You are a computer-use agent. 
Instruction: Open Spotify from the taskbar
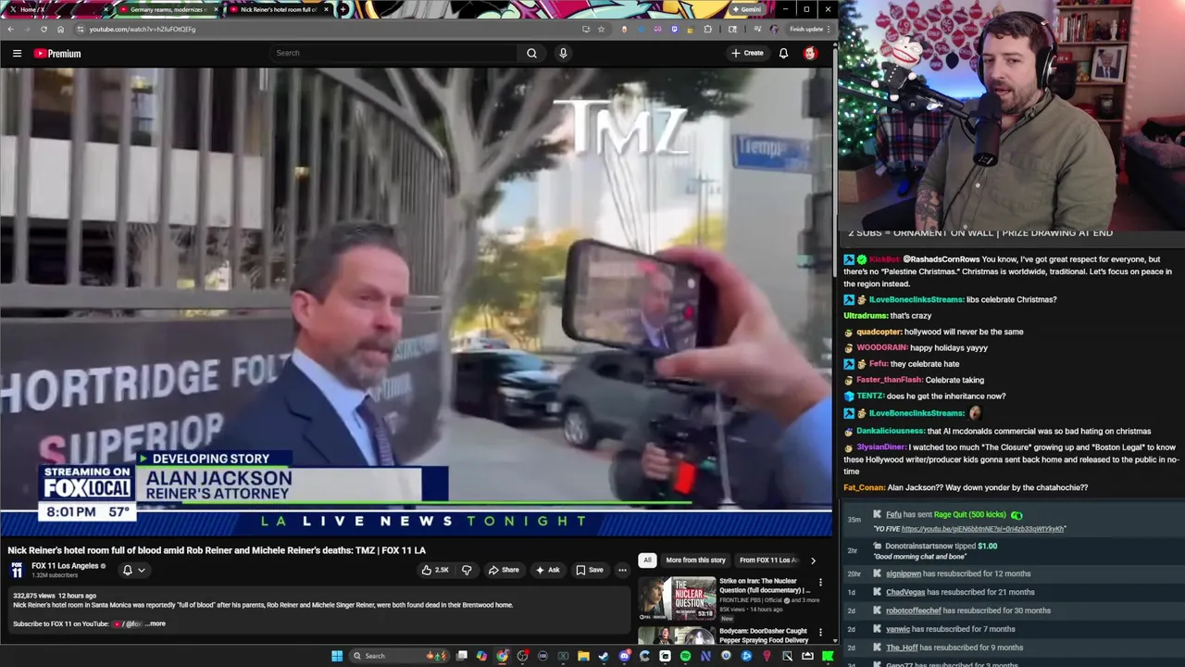coord(685,656)
